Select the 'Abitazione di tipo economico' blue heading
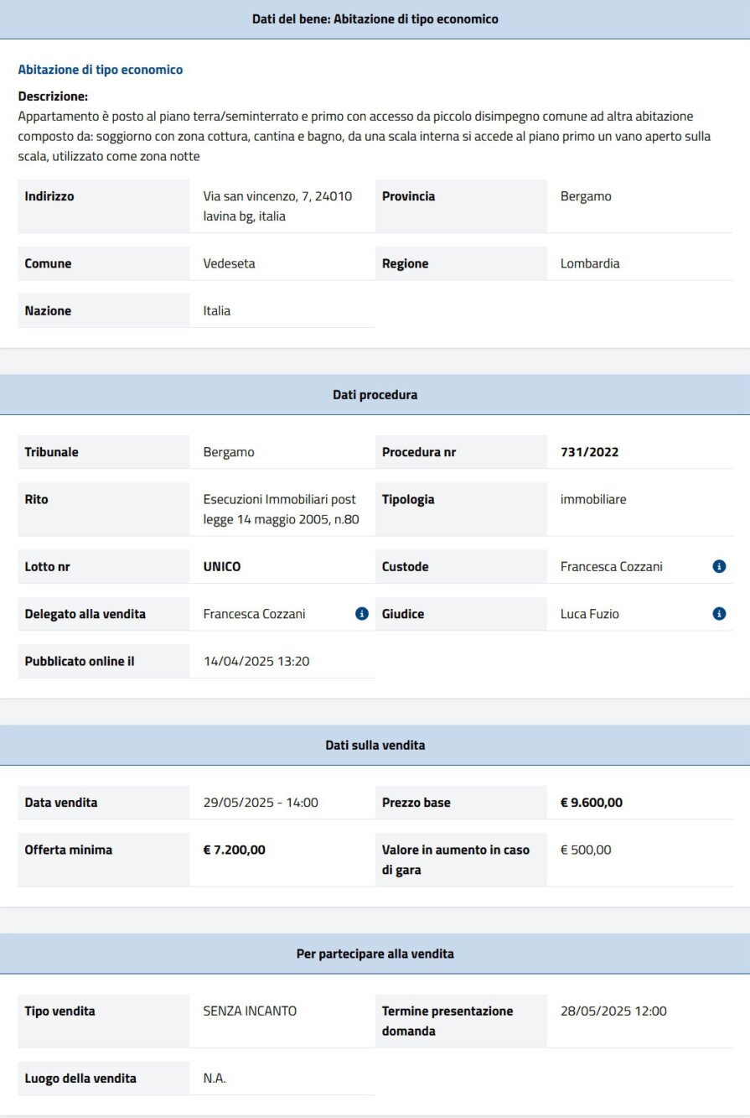The image size is (750, 1118). click(101, 70)
